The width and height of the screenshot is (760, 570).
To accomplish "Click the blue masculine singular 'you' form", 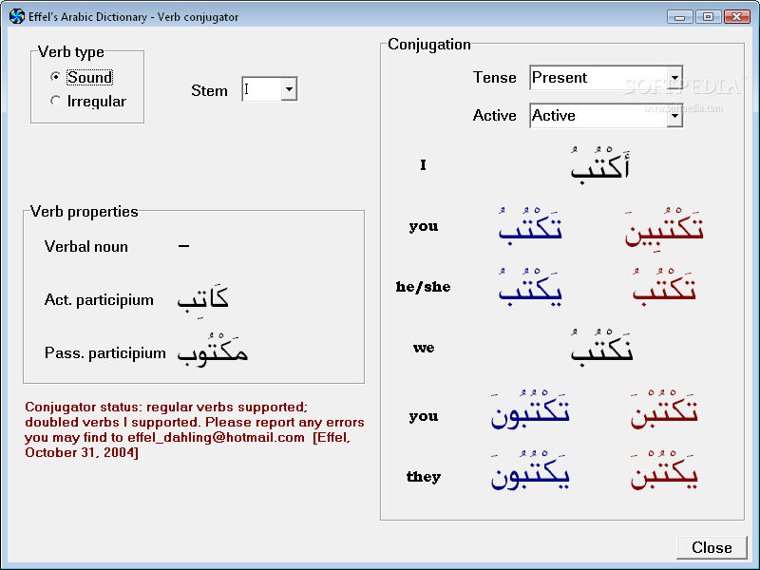I will tap(530, 226).
